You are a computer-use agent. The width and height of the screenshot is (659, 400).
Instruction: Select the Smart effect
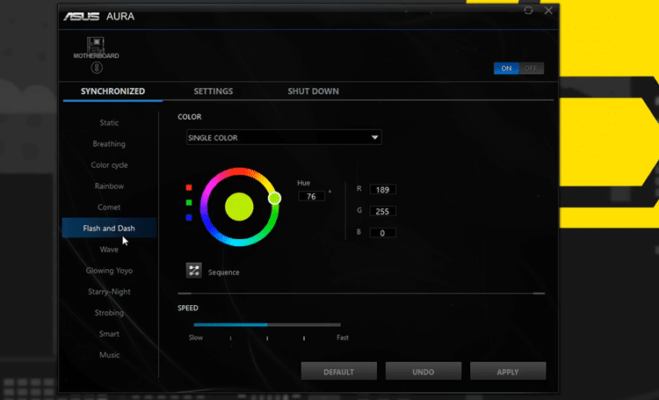(x=109, y=333)
